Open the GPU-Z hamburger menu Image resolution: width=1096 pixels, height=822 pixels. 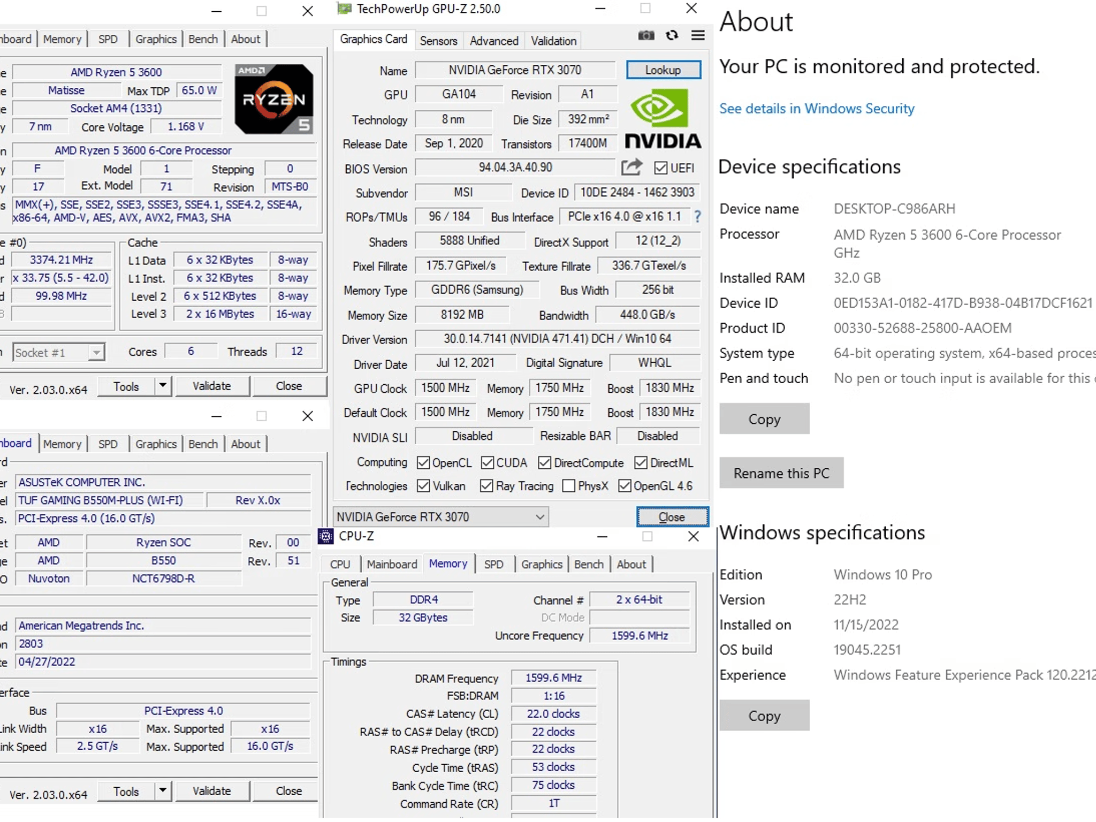(698, 35)
